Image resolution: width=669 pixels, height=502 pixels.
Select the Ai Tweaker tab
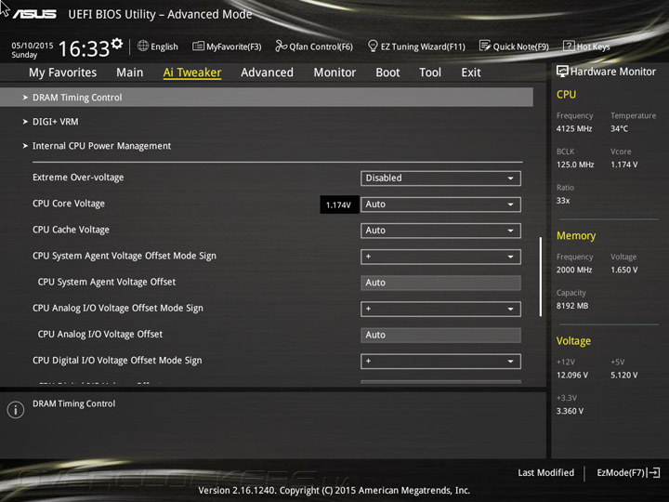pos(192,73)
